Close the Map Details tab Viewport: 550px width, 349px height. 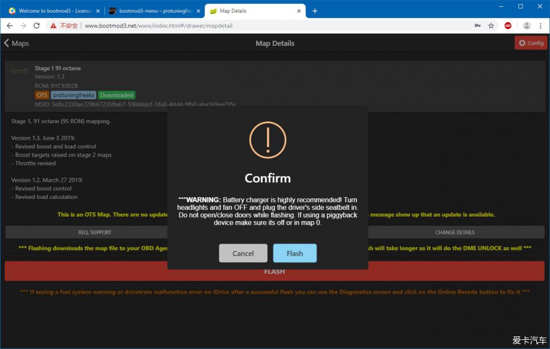(299, 11)
